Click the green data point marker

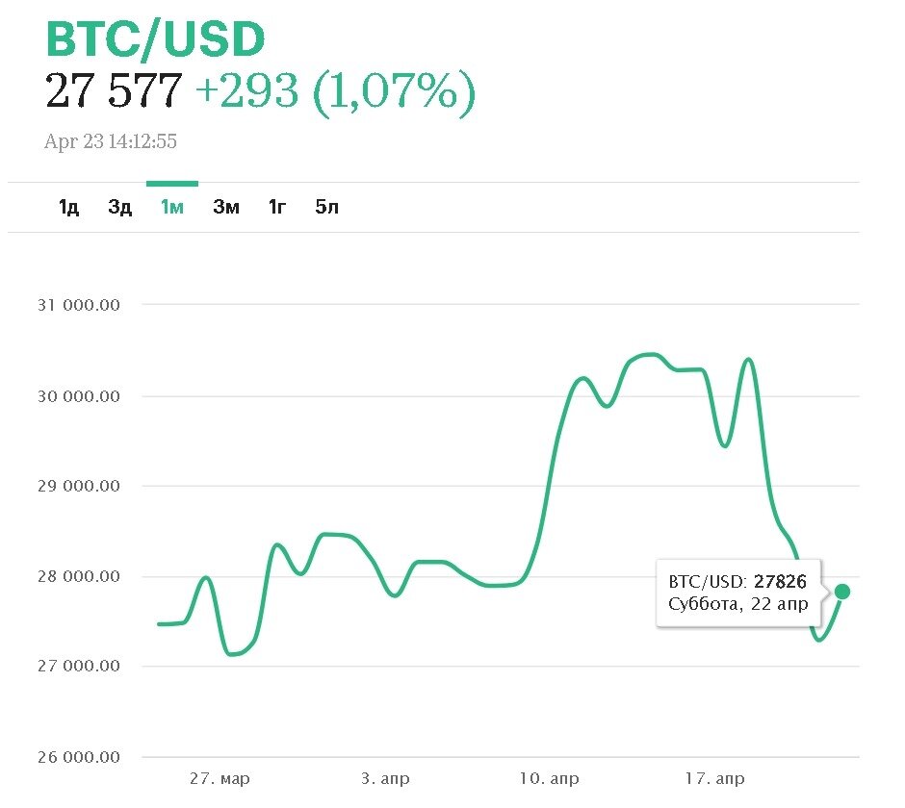coord(842,592)
